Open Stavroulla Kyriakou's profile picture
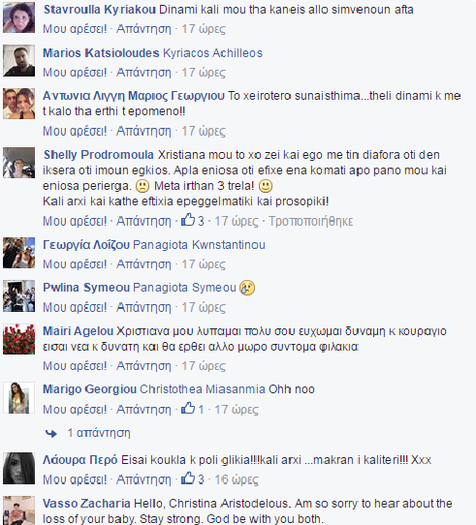This screenshot has height=525, width=476. pos(18,17)
